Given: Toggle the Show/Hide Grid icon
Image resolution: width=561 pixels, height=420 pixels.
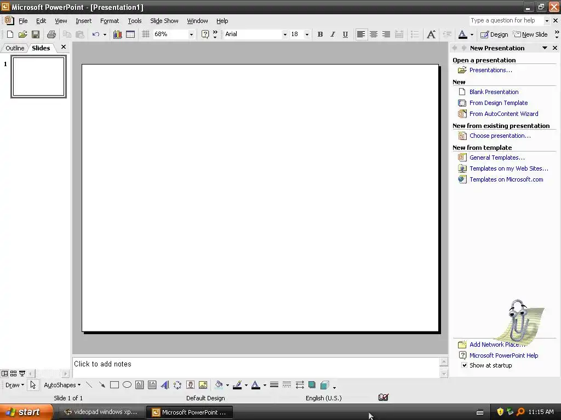Looking at the screenshot, I should click(145, 34).
